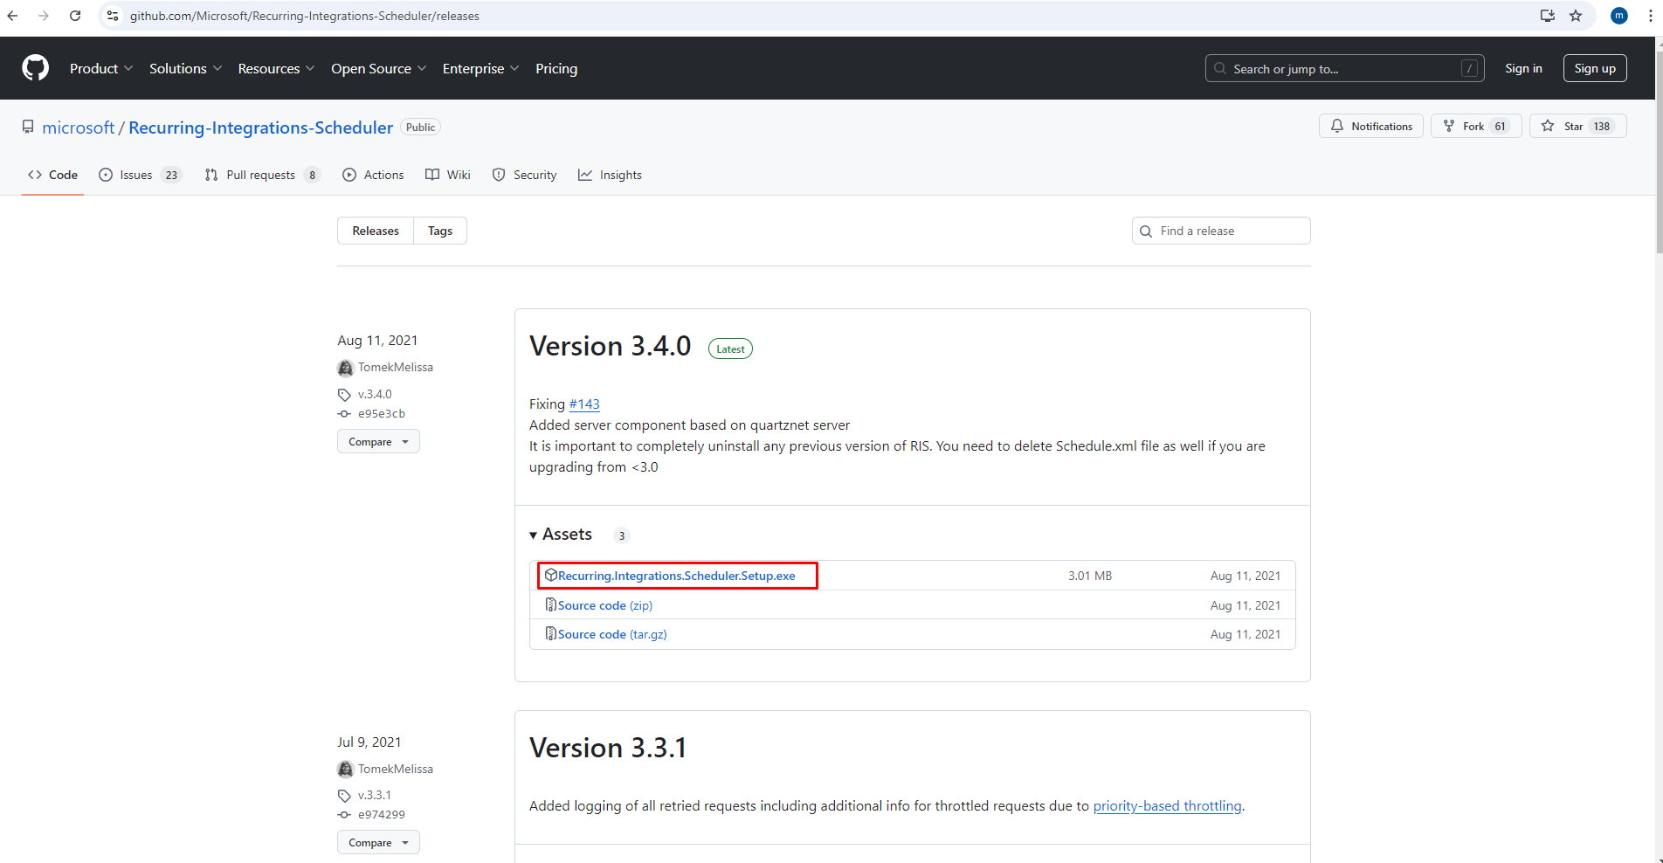Open commit e974299
1663x863 pixels.
382,815
